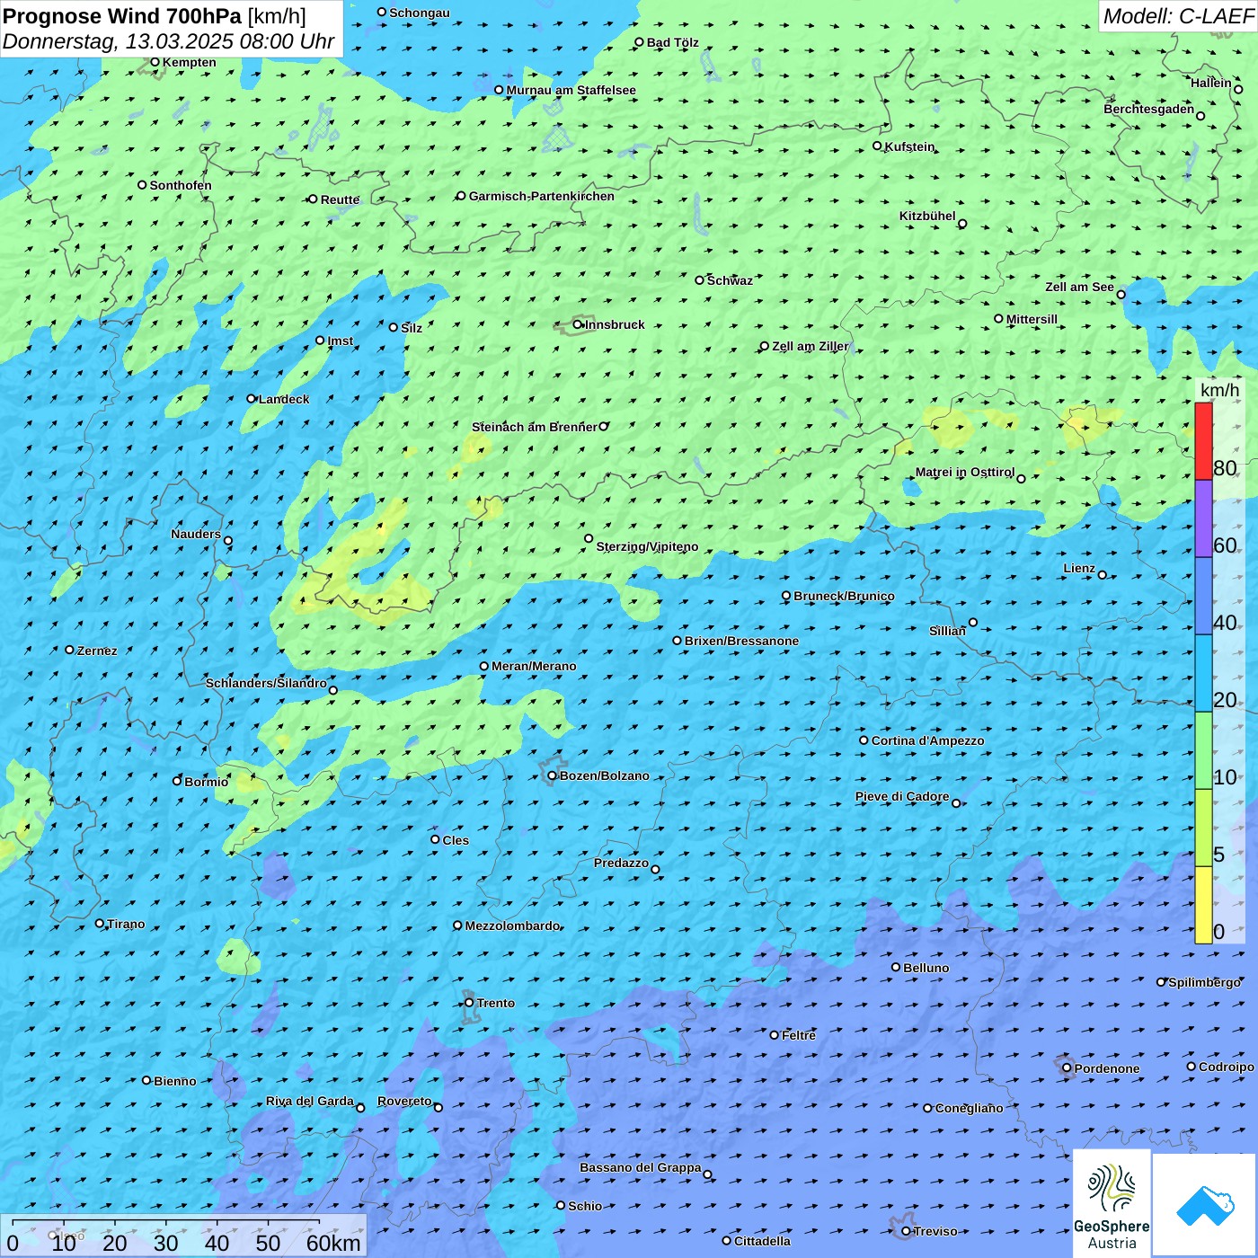Click the Landeck label
The image size is (1258, 1258).
pyautogui.click(x=284, y=399)
